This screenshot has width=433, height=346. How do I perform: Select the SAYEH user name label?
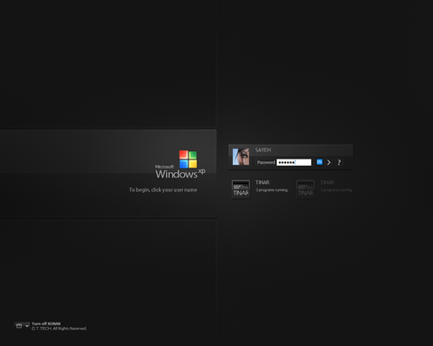(263, 150)
